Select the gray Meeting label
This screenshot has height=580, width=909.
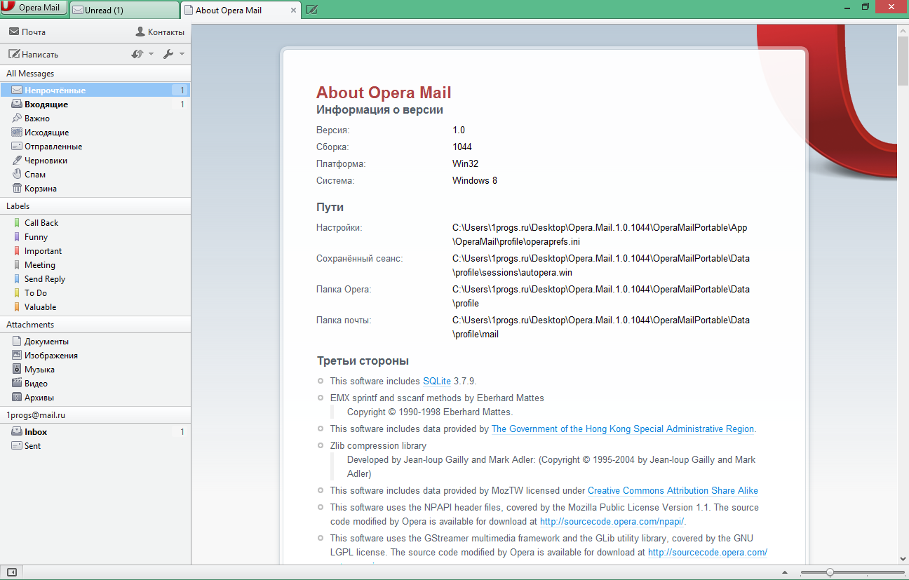95,265
